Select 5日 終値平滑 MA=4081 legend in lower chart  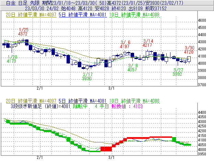83,101
